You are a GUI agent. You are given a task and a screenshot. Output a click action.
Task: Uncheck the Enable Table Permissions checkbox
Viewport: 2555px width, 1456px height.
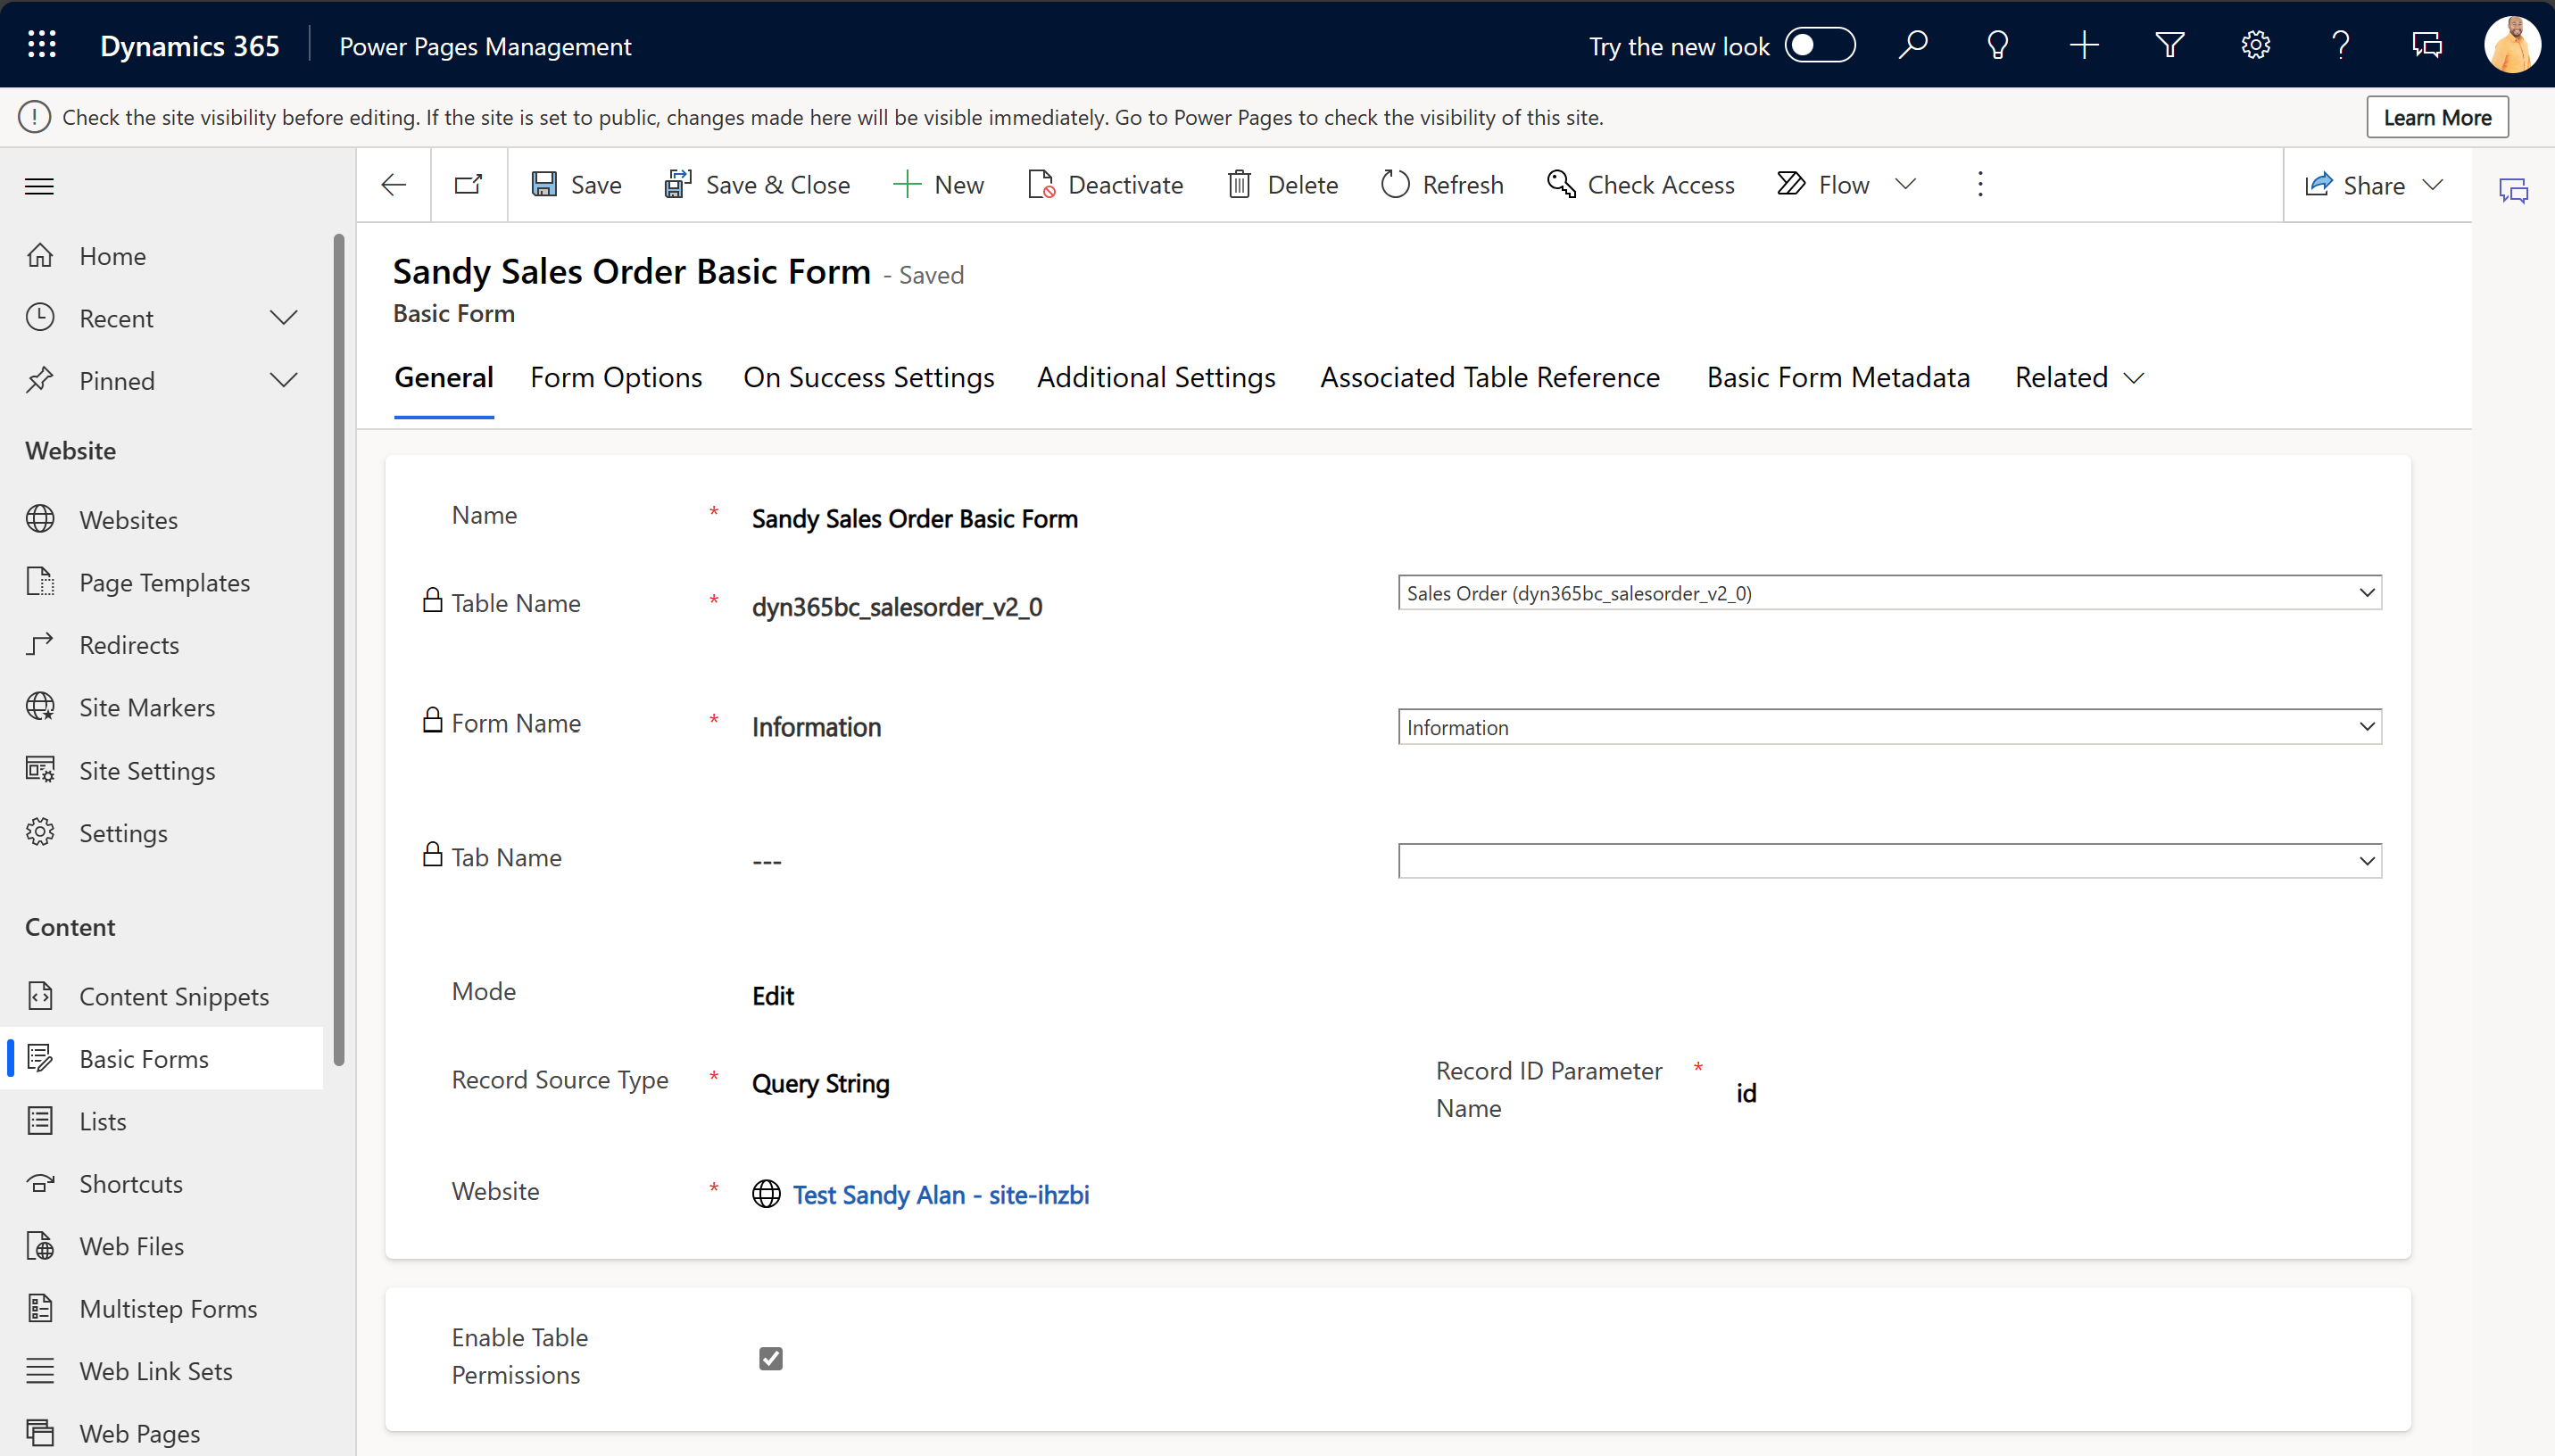[x=770, y=1357]
